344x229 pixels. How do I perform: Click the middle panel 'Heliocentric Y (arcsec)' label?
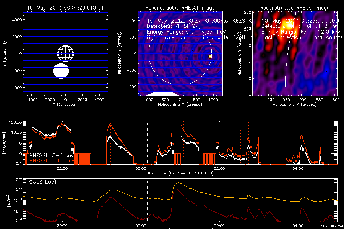pyautogui.click(x=119, y=54)
